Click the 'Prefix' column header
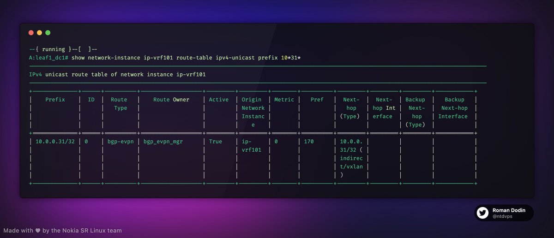The height and width of the screenshot is (238, 554). coord(55,100)
